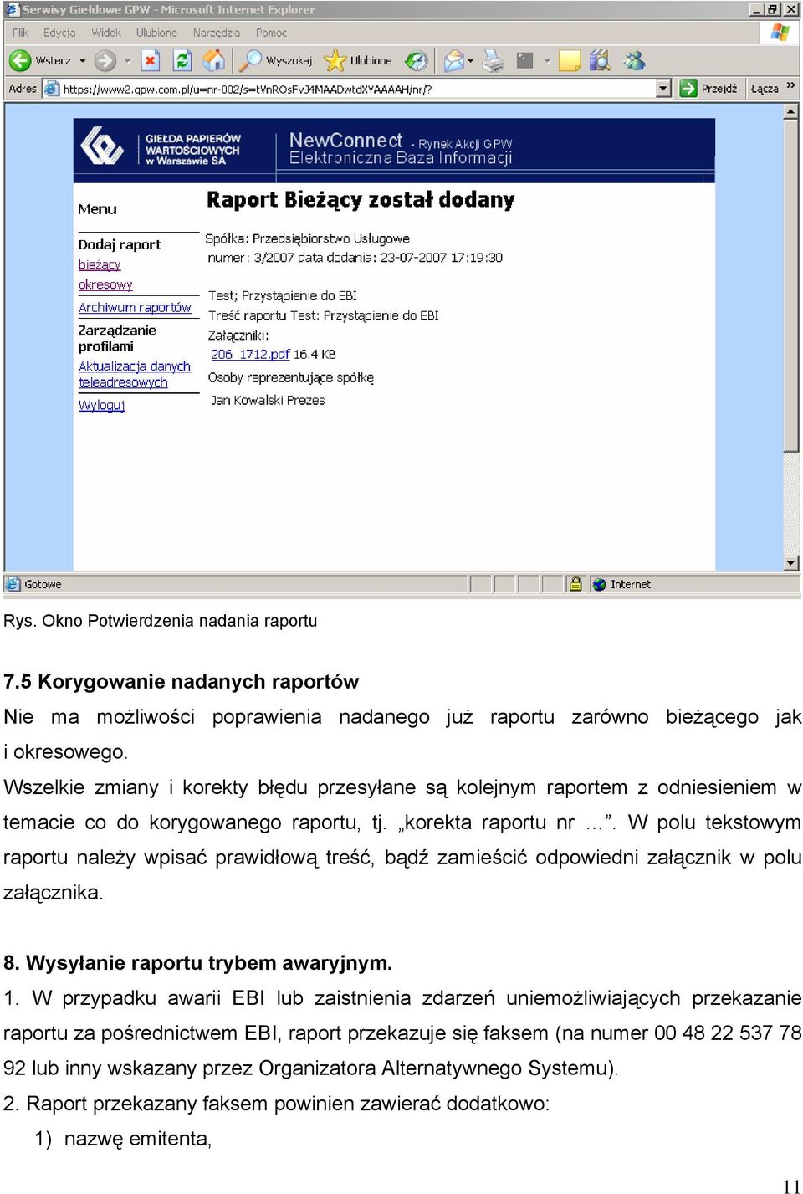The height and width of the screenshot is (1194, 803).
Task: Open the Ulubione menu in menu bar
Action: [156, 33]
